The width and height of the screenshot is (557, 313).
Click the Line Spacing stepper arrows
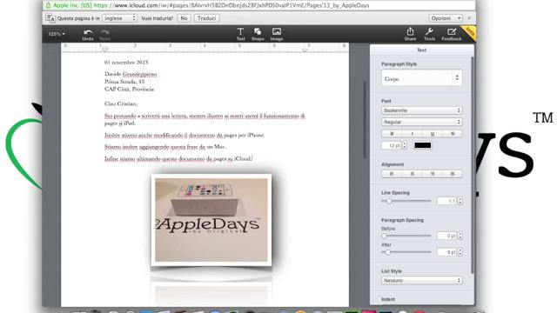coord(460,201)
